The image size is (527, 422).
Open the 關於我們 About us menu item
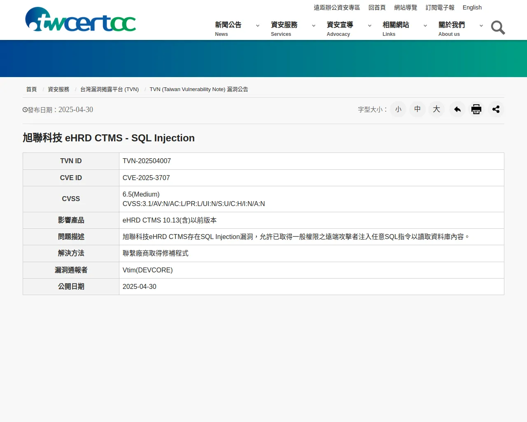pos(452,29)
